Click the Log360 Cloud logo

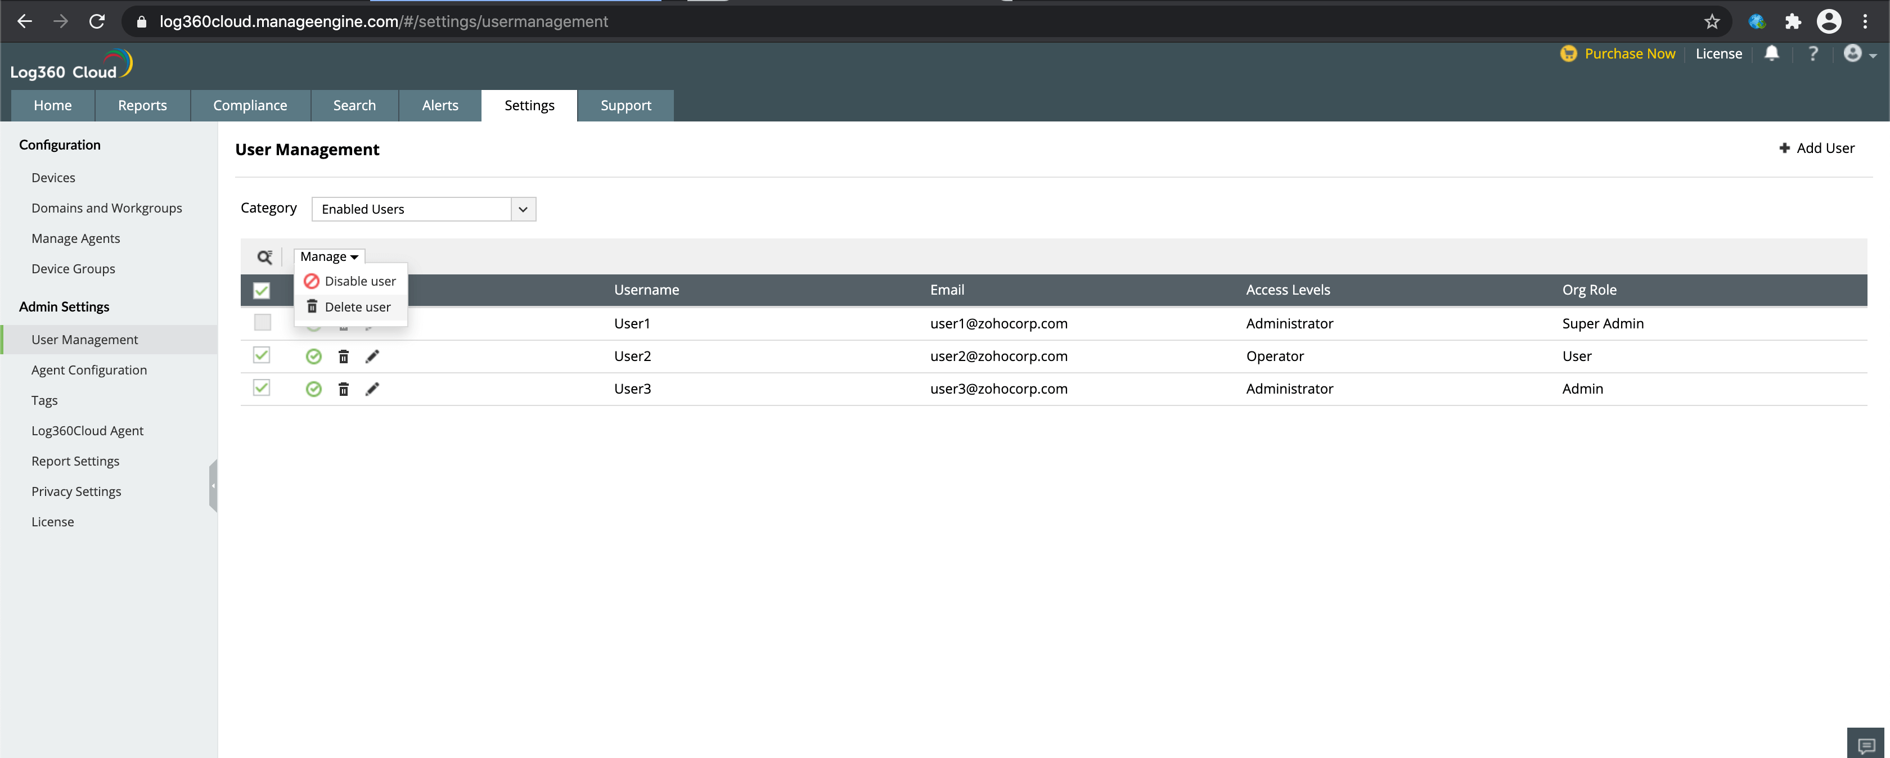click(x=70, y=65)
